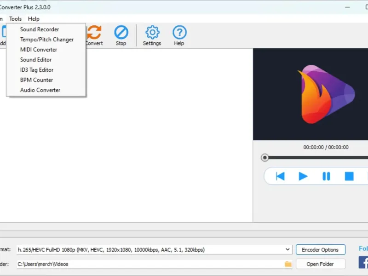This screenshot has height=276, width=368.
Task: Choose BPM Counter in Tools menu
Action: pyautogui.click(x=46, y=80)
